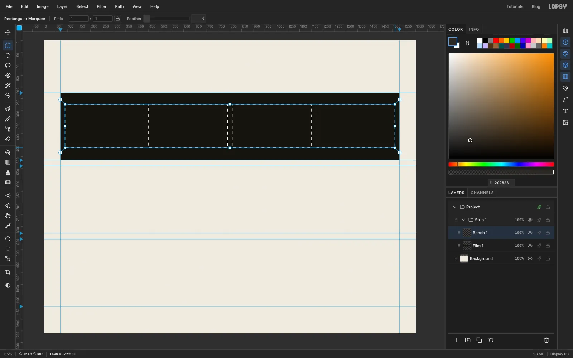This screenshot has height=358, width=573.
Task: Select the Eyedropper tool
Action: 8,226
